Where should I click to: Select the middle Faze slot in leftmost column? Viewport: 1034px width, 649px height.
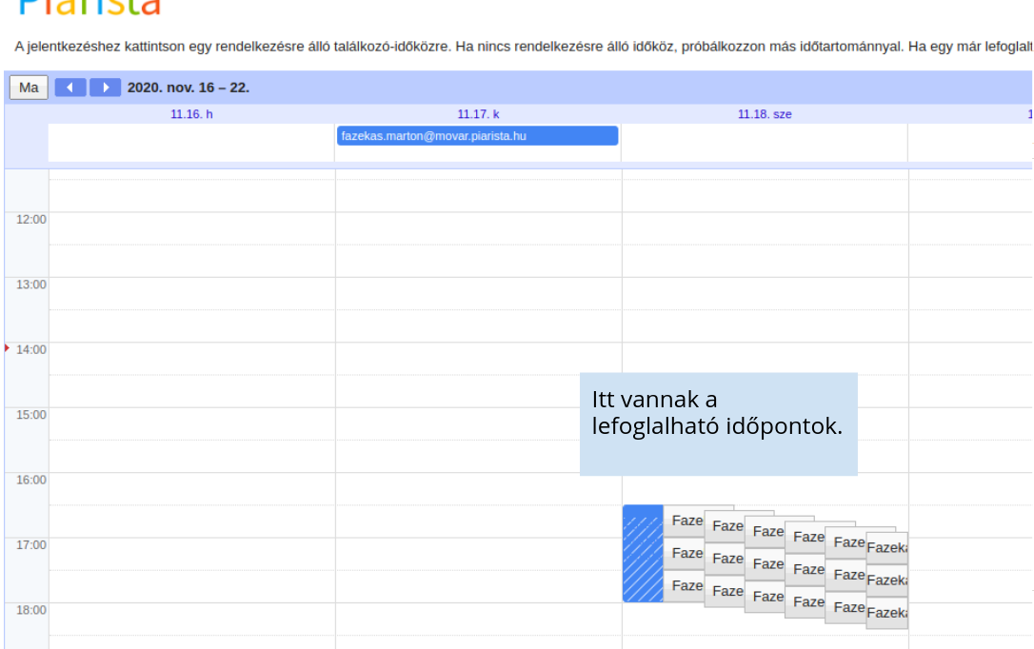tap(684, 553)
